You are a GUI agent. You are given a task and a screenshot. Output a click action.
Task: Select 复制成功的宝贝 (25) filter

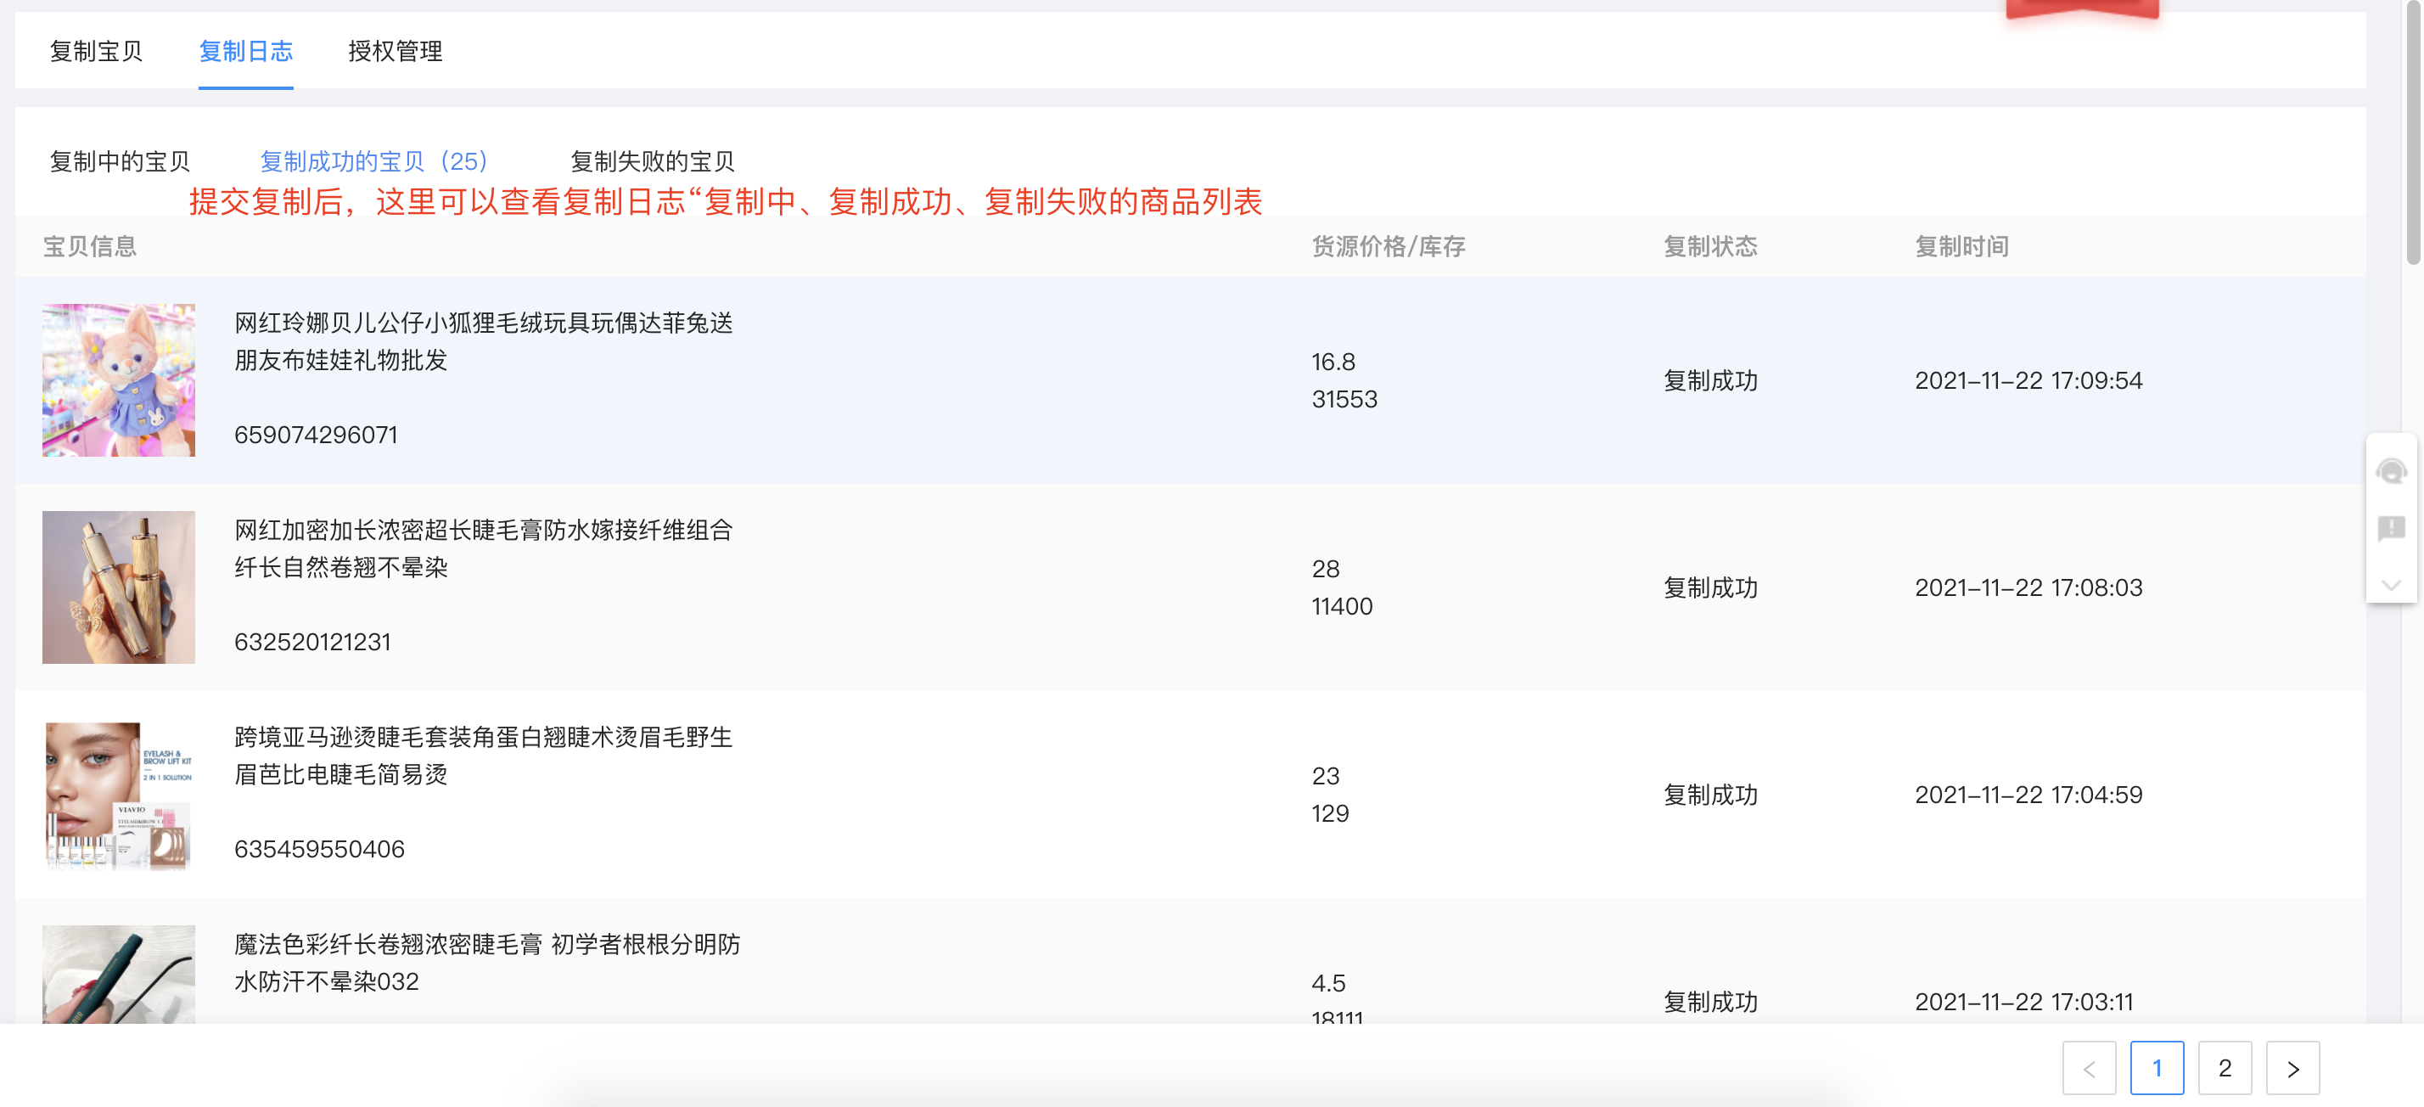click(373, 161)
